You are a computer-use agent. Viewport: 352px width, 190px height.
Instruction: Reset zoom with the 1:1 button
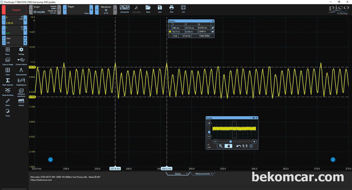[x=242, y=146]
